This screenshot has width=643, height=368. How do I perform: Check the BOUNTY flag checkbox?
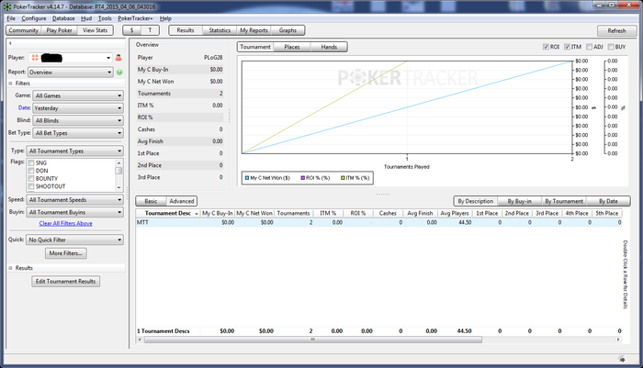(31, 179)
